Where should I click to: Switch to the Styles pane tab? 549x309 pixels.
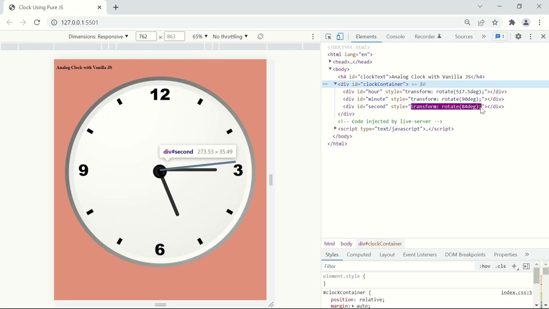tap(332, 254)
